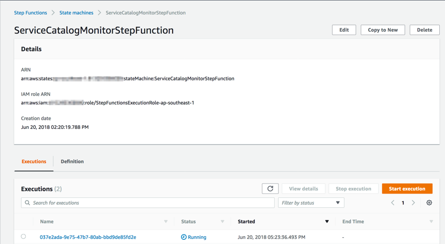
Task: Click the search magnifier icon
Action: [27, 202]
